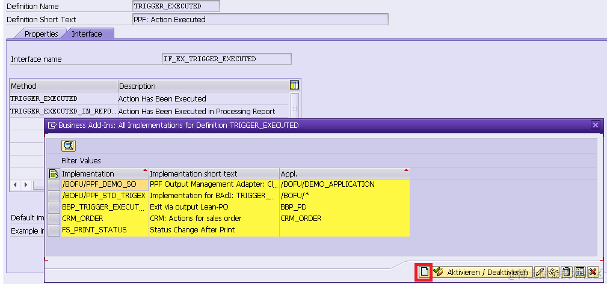Select the TRIGGER_EXECUTED_IN_REPO... method cell
The image size is (607, 284).
(x=64, y=111)
